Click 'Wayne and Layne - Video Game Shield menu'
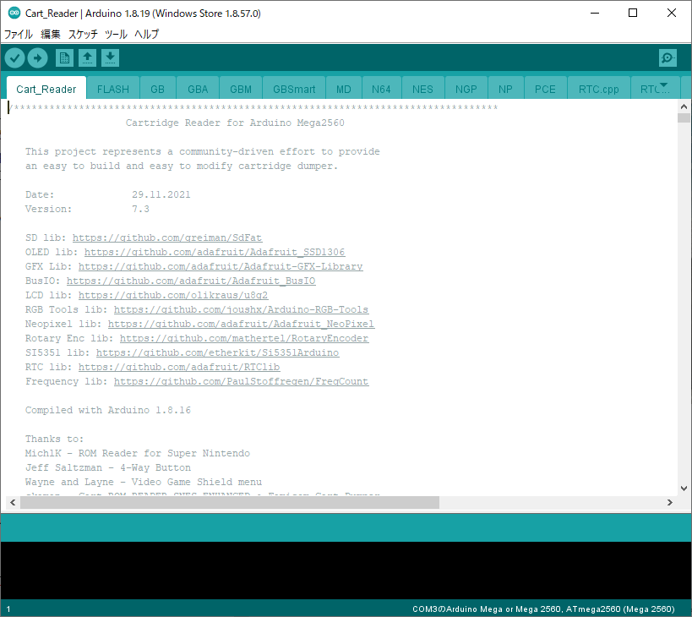 (144, 482)
